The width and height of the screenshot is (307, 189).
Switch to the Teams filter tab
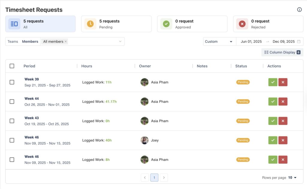click(13, 41)
